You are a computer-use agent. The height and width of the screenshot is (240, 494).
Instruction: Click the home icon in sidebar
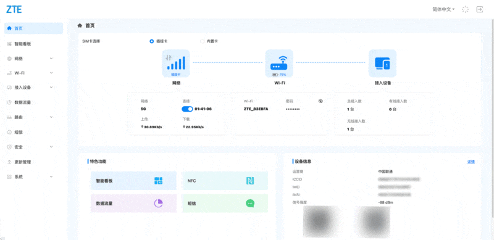pos(9,28)
